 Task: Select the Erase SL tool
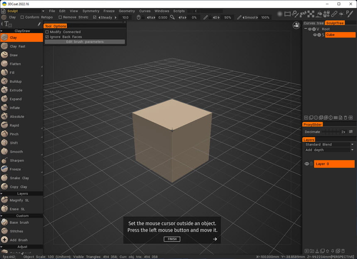tap(22, 209)
